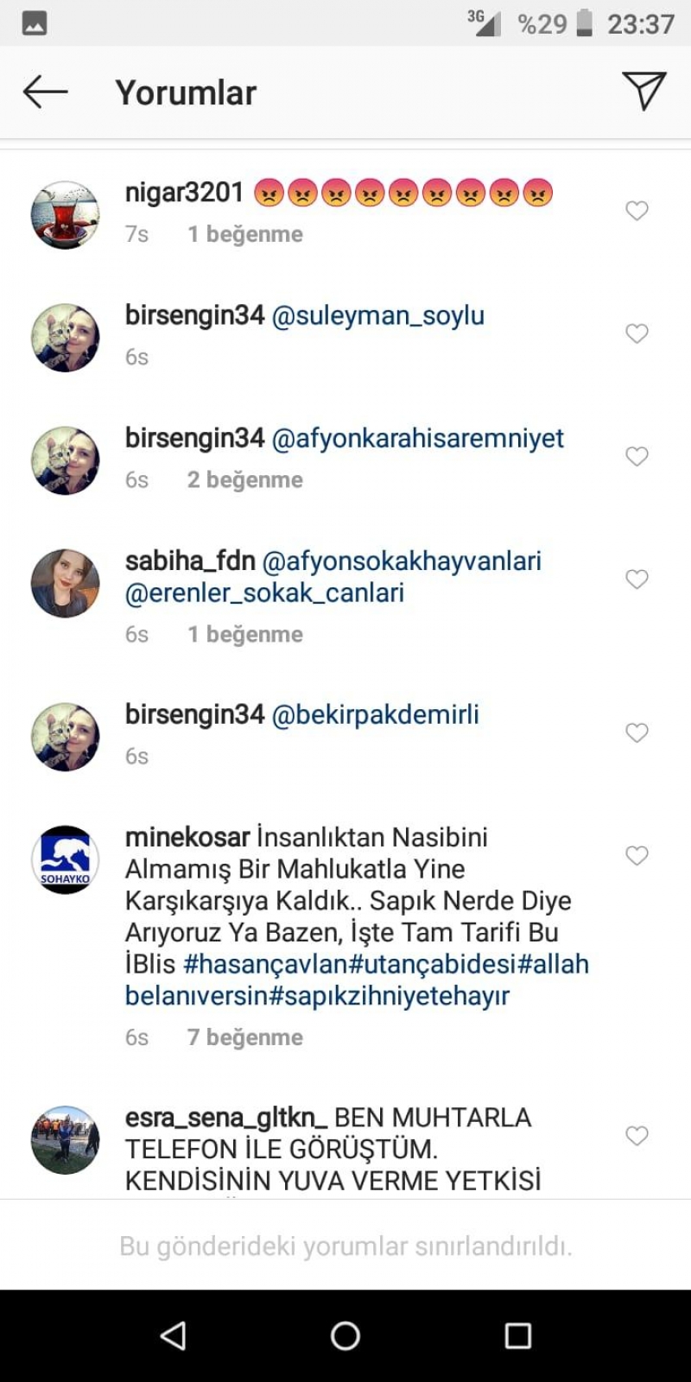
Task: Like the @afyonkarahisaremniyet comment heart
Action: click(637, 456)
